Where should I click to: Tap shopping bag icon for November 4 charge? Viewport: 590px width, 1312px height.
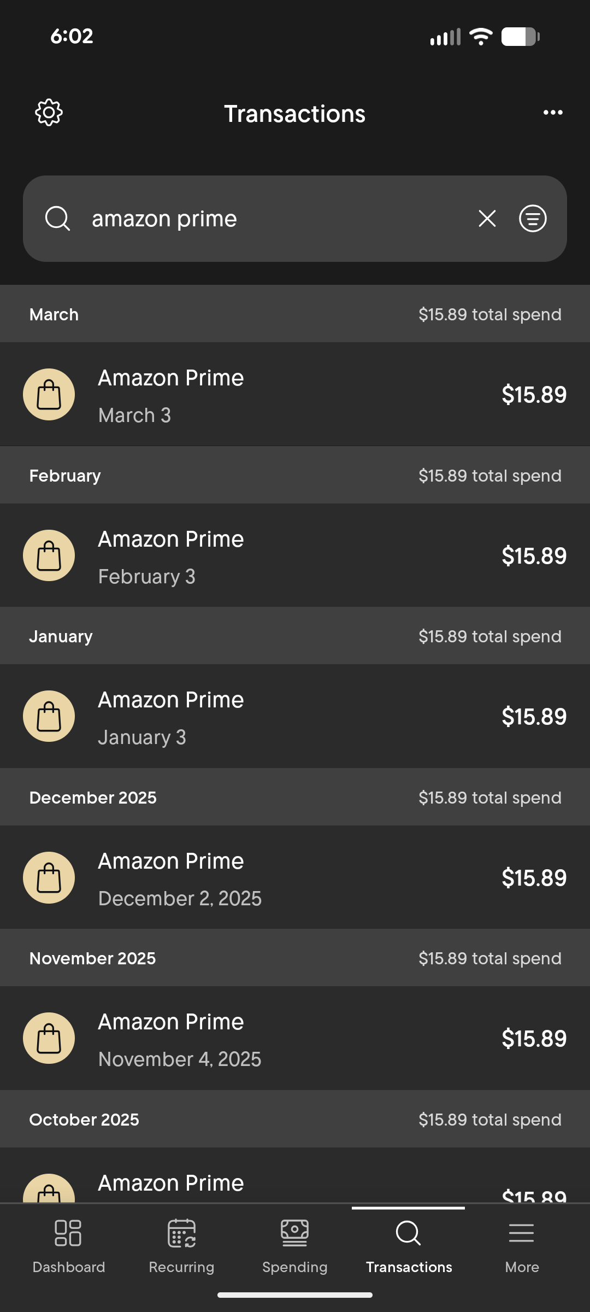click(49, 1038)
